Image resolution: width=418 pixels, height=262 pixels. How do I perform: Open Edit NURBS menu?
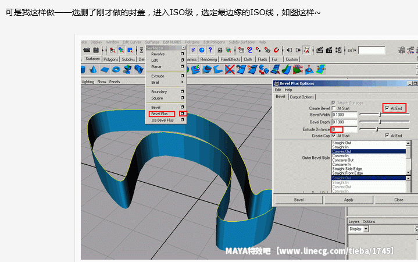[x=172, y=42]
